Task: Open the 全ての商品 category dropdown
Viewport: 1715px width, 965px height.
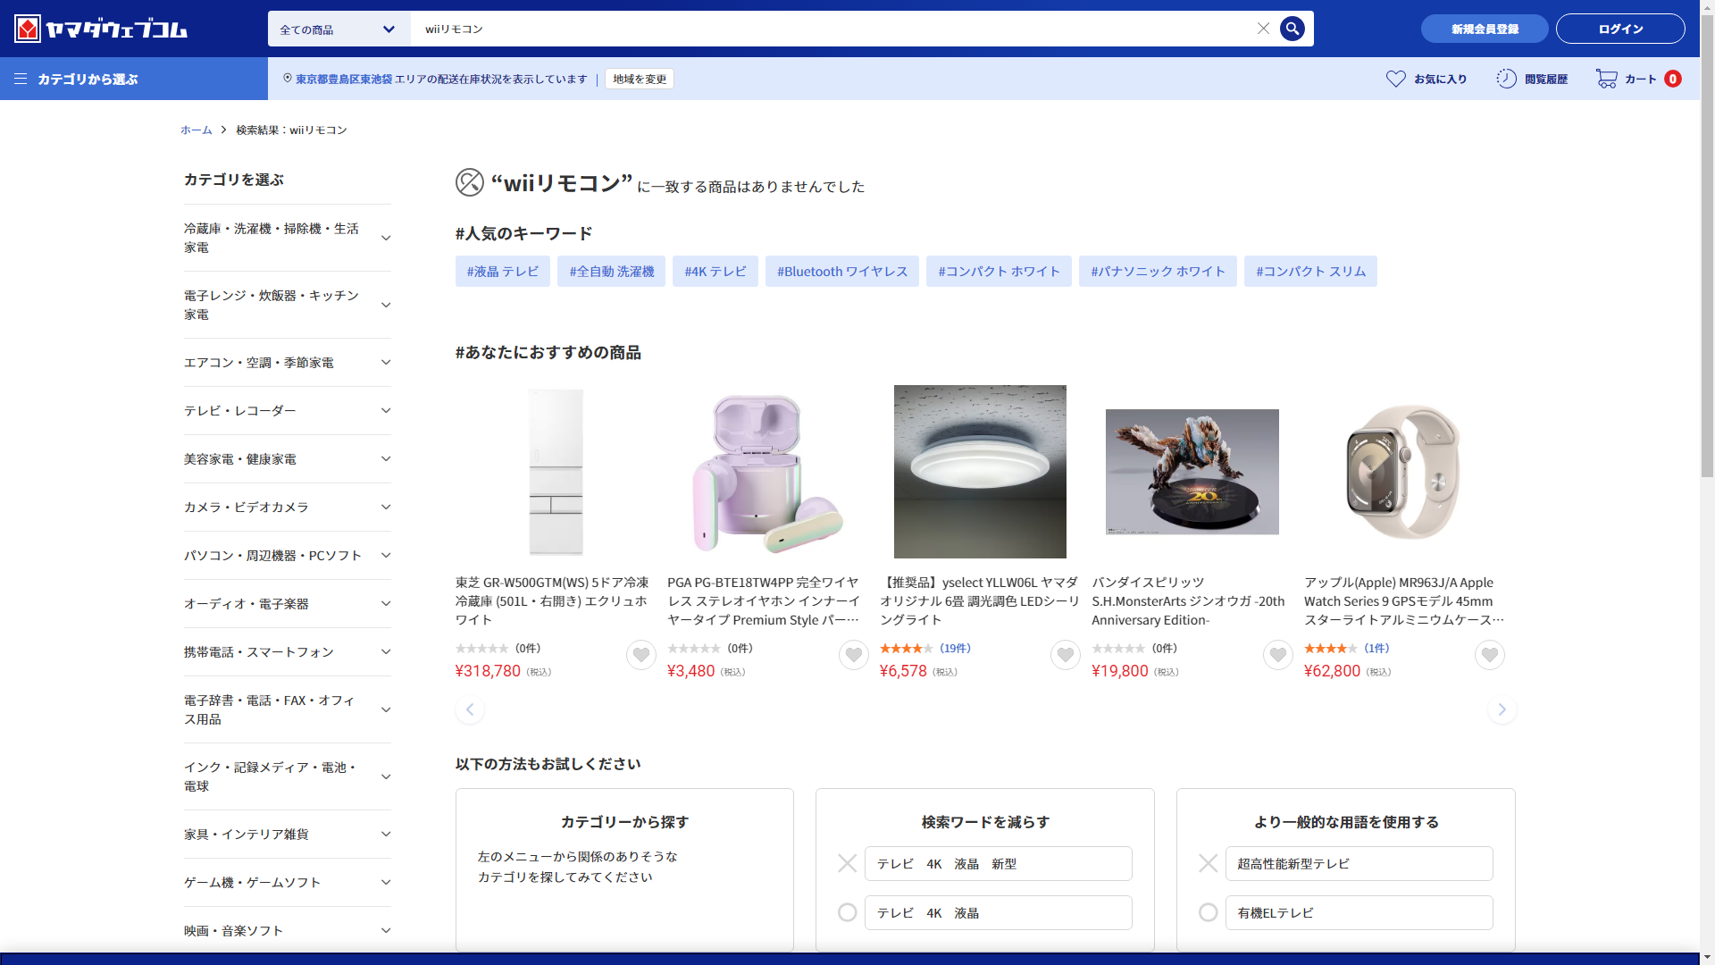Action: [339, 29]
